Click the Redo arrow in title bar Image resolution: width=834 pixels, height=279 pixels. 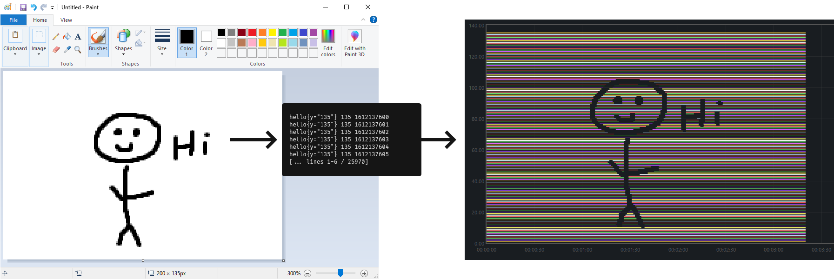pyautogui.click(x=43, y=7)
